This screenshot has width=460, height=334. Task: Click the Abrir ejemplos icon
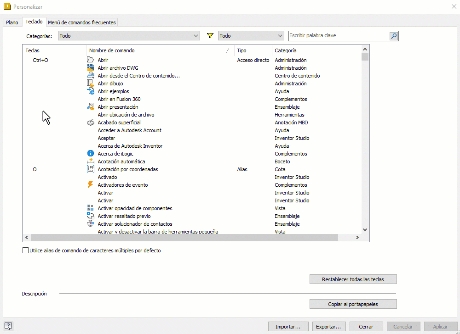(x=90, y=91)
